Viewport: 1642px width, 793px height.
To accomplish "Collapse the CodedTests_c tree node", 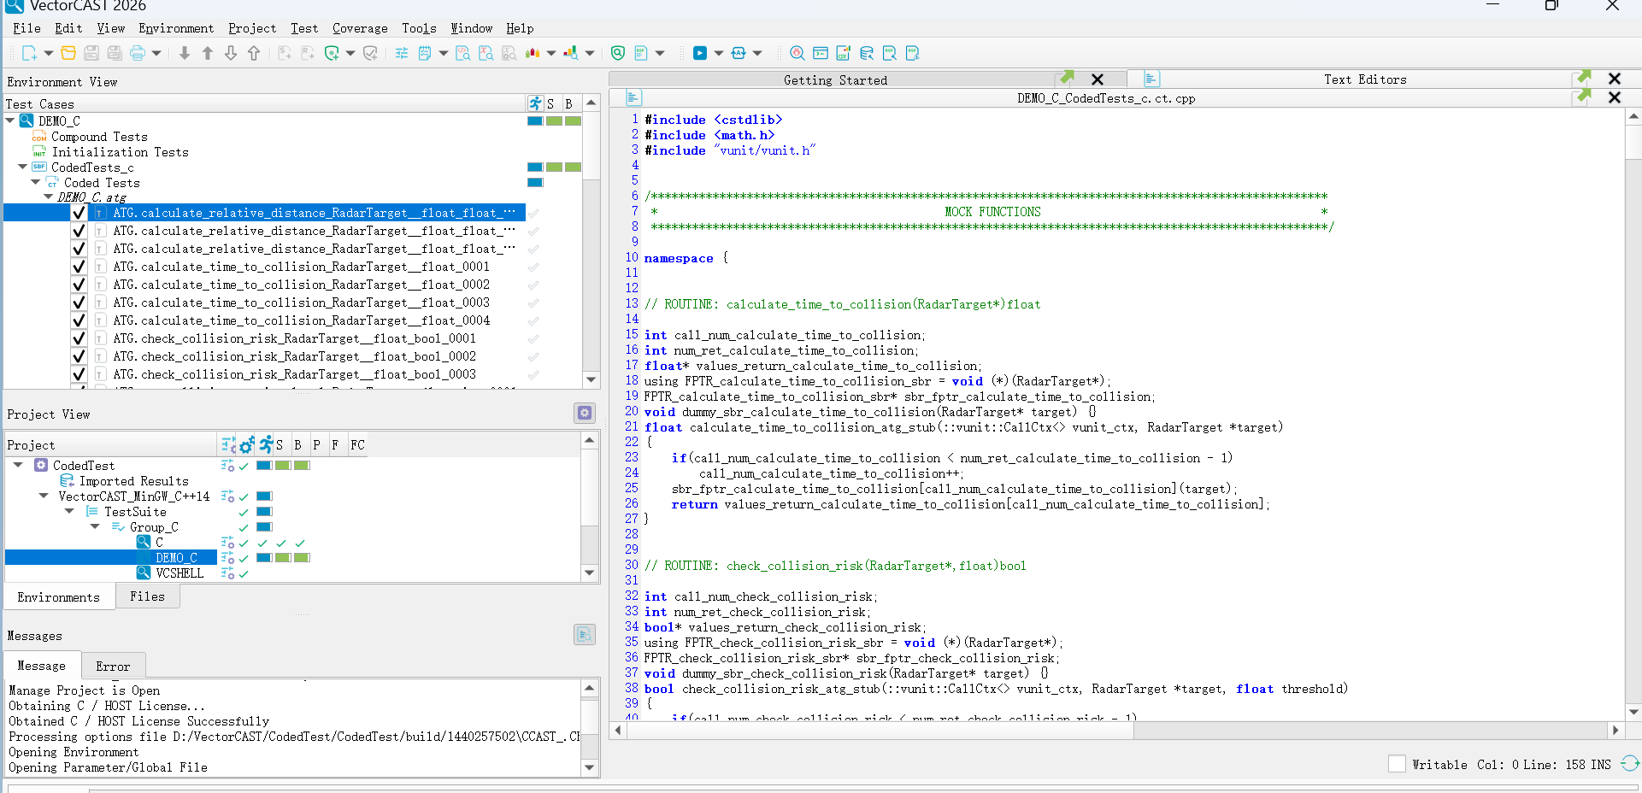I will pos(23,167).
